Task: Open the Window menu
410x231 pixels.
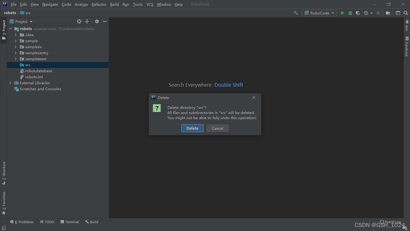Action: (x=164, y=4)
